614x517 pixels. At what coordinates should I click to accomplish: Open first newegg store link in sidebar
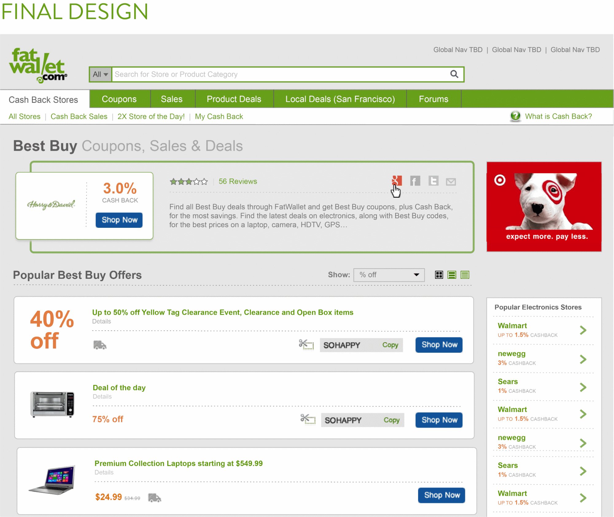511,354
